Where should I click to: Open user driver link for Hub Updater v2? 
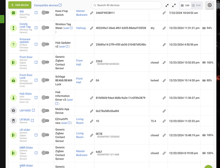tap(64, 46)
